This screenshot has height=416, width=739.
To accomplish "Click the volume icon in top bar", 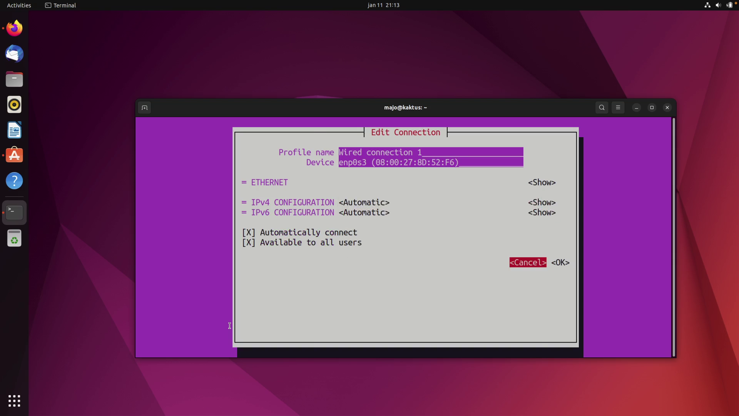I will click(718, 5).
